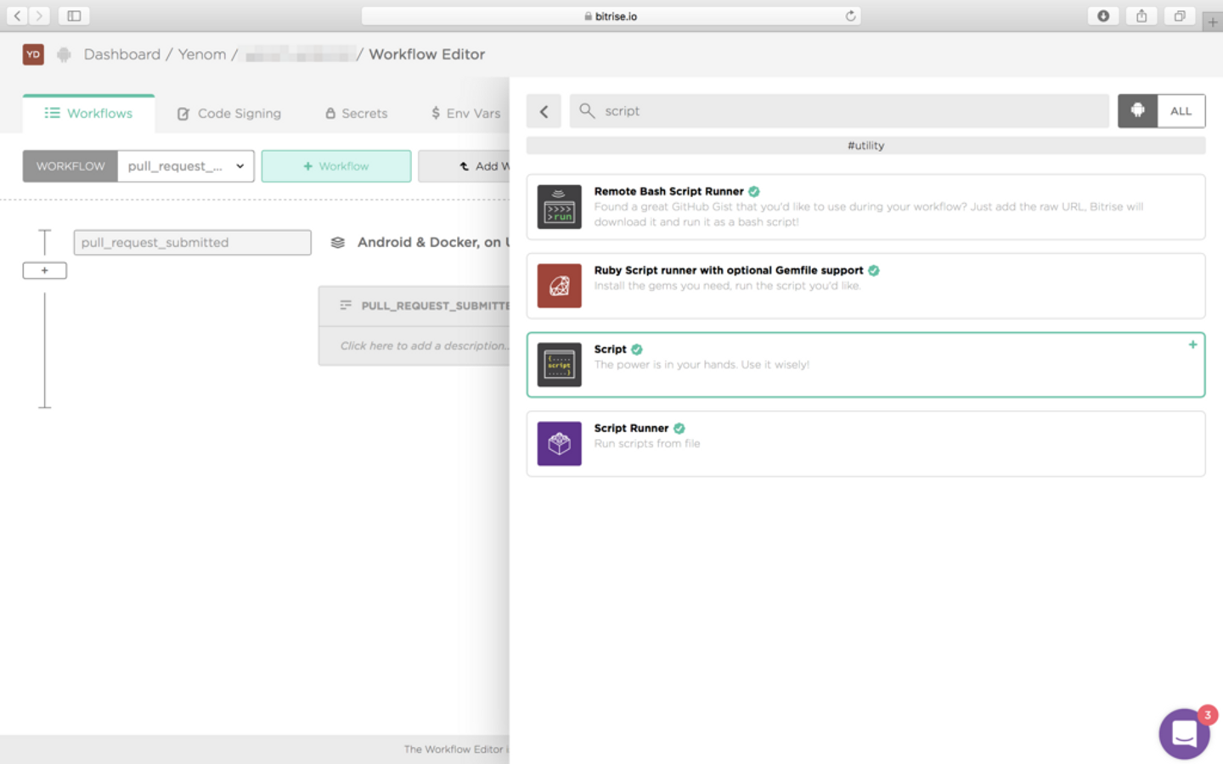Image resolution: width=1223 pixels, height=764 pixels.
Task: Select the Script step terminal icon
Action: click(x=559, y=365)
